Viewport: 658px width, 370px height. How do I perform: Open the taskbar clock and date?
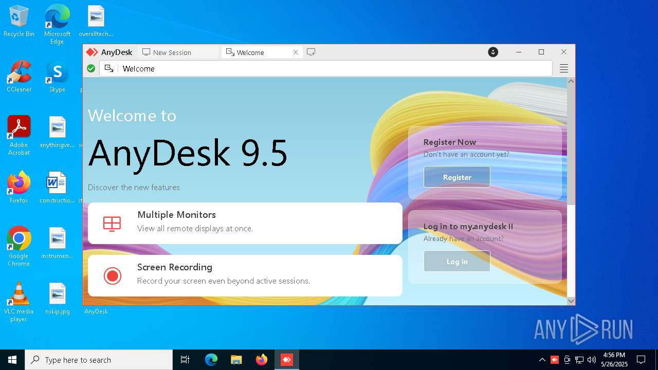pyautogui.click(x=614, y=360)
